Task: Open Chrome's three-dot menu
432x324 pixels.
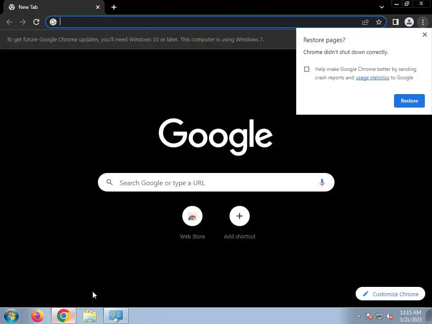Action: tap(423, 22)
